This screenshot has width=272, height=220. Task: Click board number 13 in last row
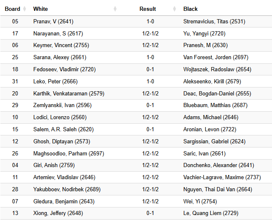pyautogui.click(x=15, y=213)
